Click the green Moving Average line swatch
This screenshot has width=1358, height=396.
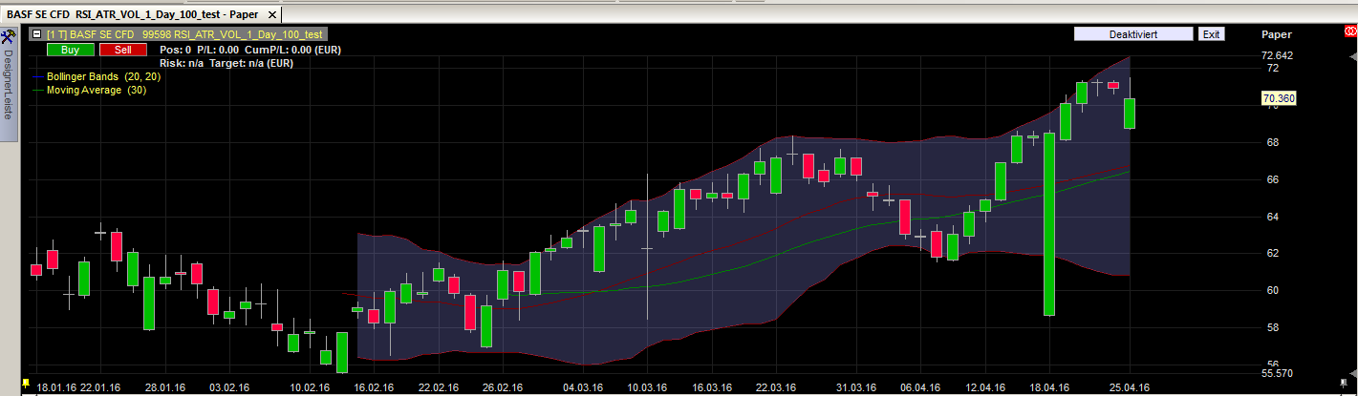click(38, 90)
